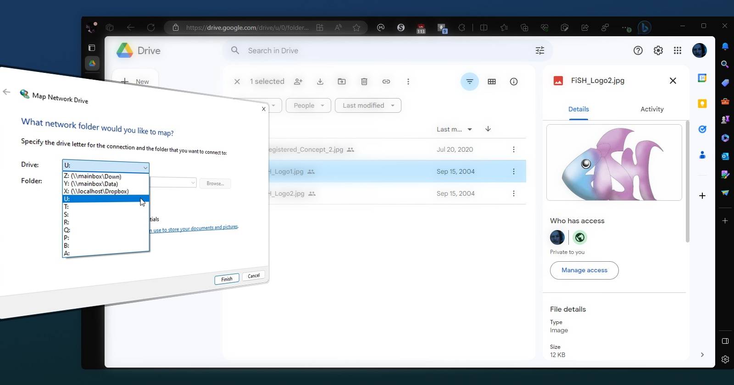
Task: Toggle the Edge sidebar visibility icon
Action: 725,341
